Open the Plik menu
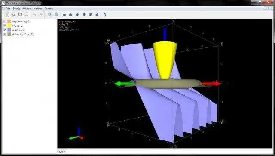Viewport: 275px width, 156px height. point(8,9)
